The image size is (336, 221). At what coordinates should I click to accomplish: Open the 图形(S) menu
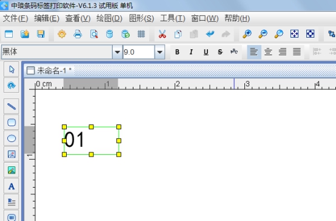pyautogui.click(x=141, y=18)
